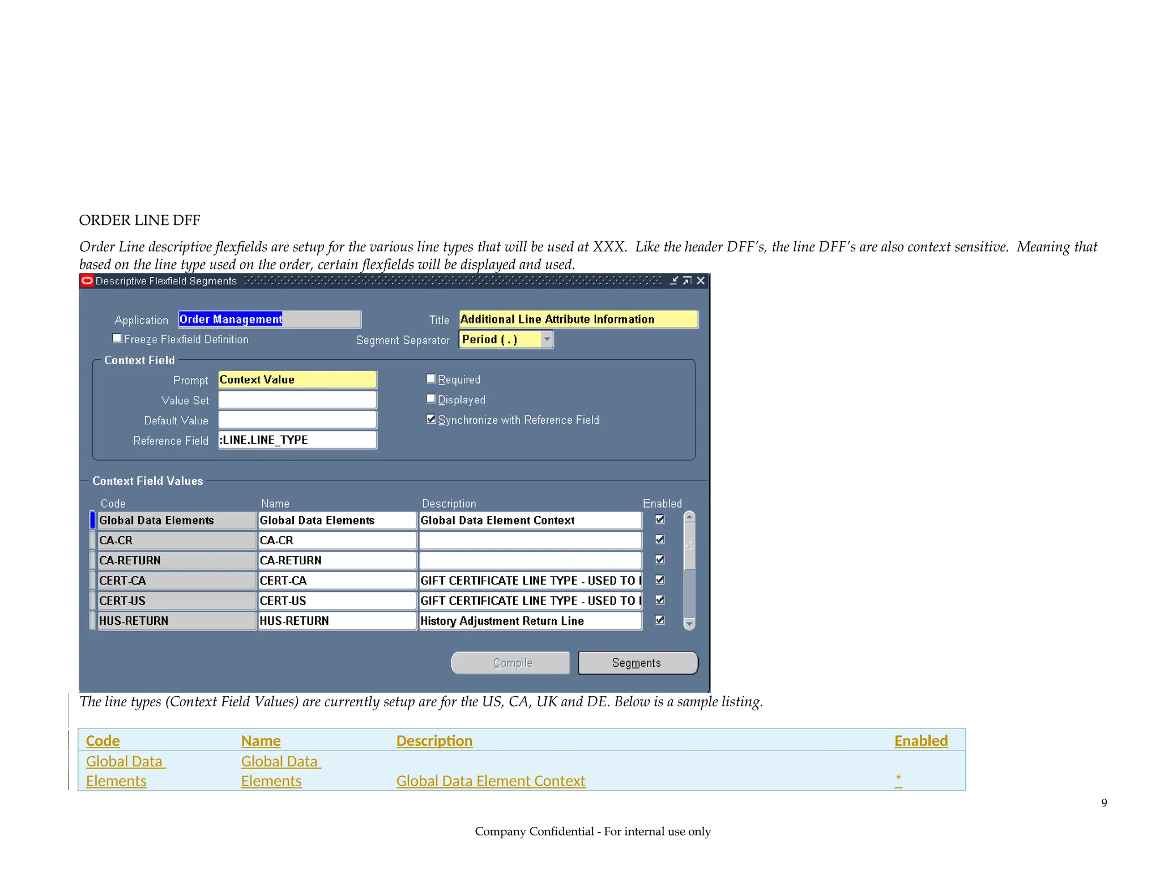Click the record indicator beside Global Data Elements

(92, 521)
